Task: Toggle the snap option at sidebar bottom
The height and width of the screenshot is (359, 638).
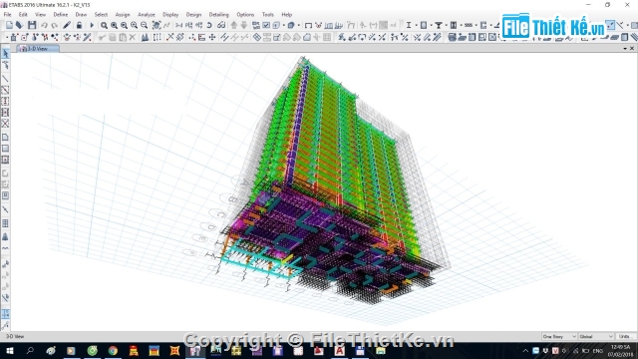Action: (5, 325)
